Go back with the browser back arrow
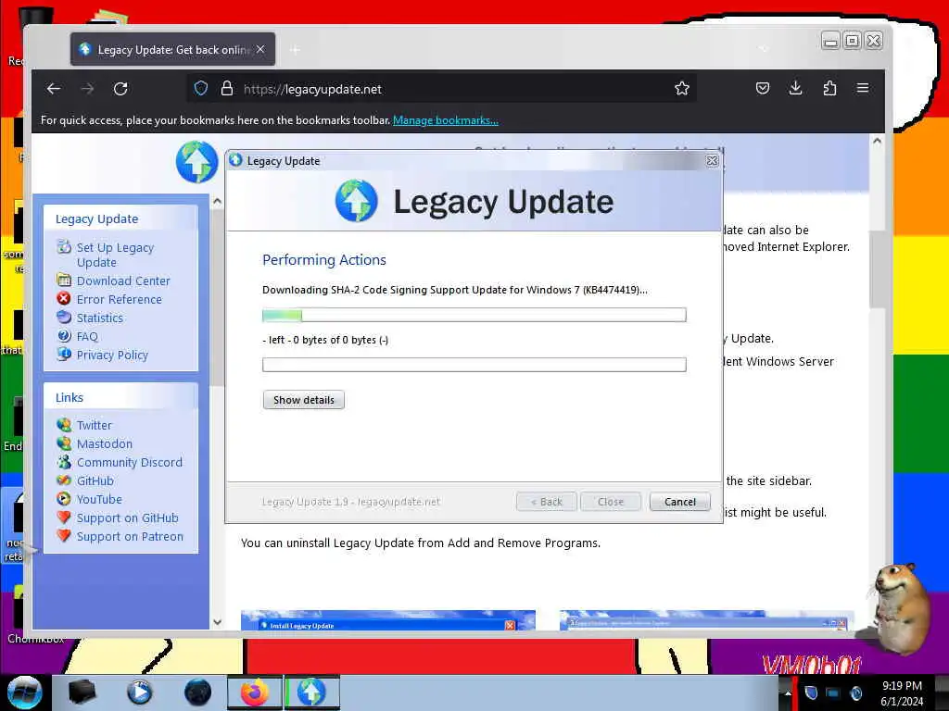The image size is (949, 711). [53, 89]
